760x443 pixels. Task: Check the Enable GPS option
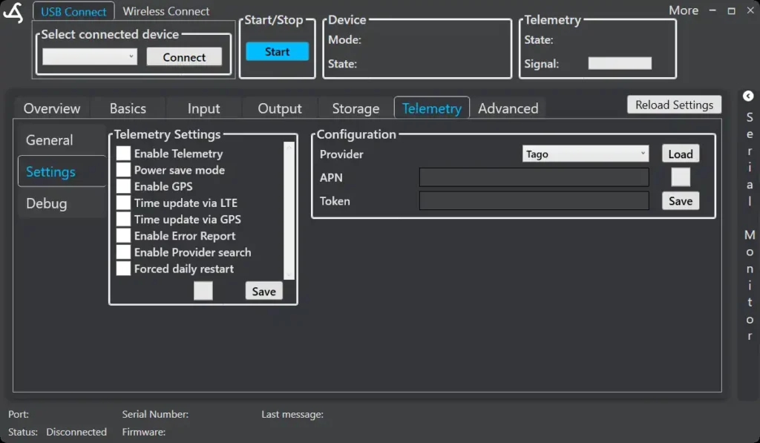(x=123, y=186)
